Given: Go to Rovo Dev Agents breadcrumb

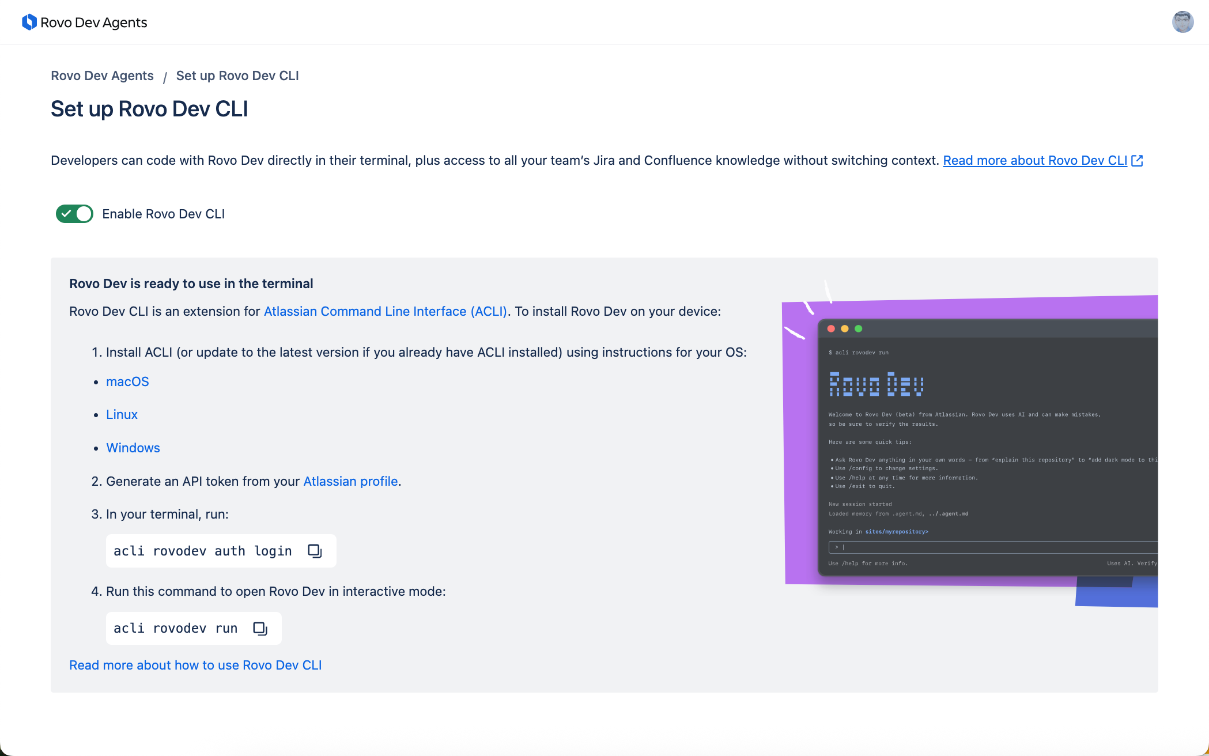Looking at the screenshot, I should coord(102,76).
